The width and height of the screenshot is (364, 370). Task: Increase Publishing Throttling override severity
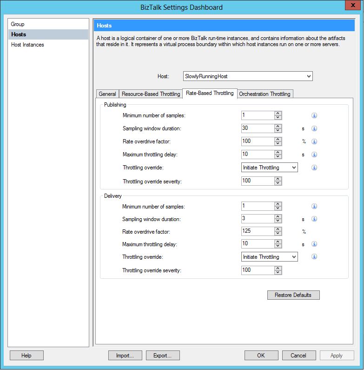click(x=278, y=179)
